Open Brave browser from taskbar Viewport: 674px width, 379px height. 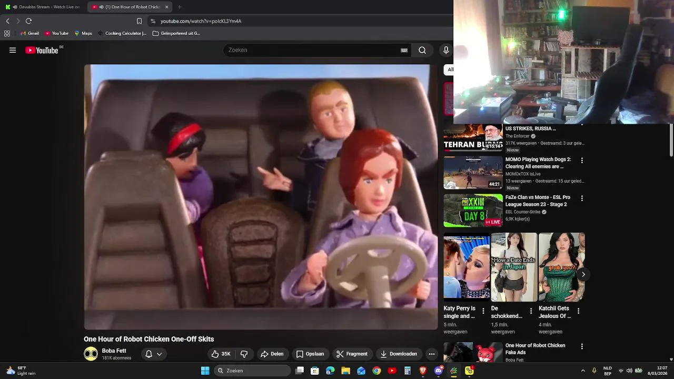423,371
